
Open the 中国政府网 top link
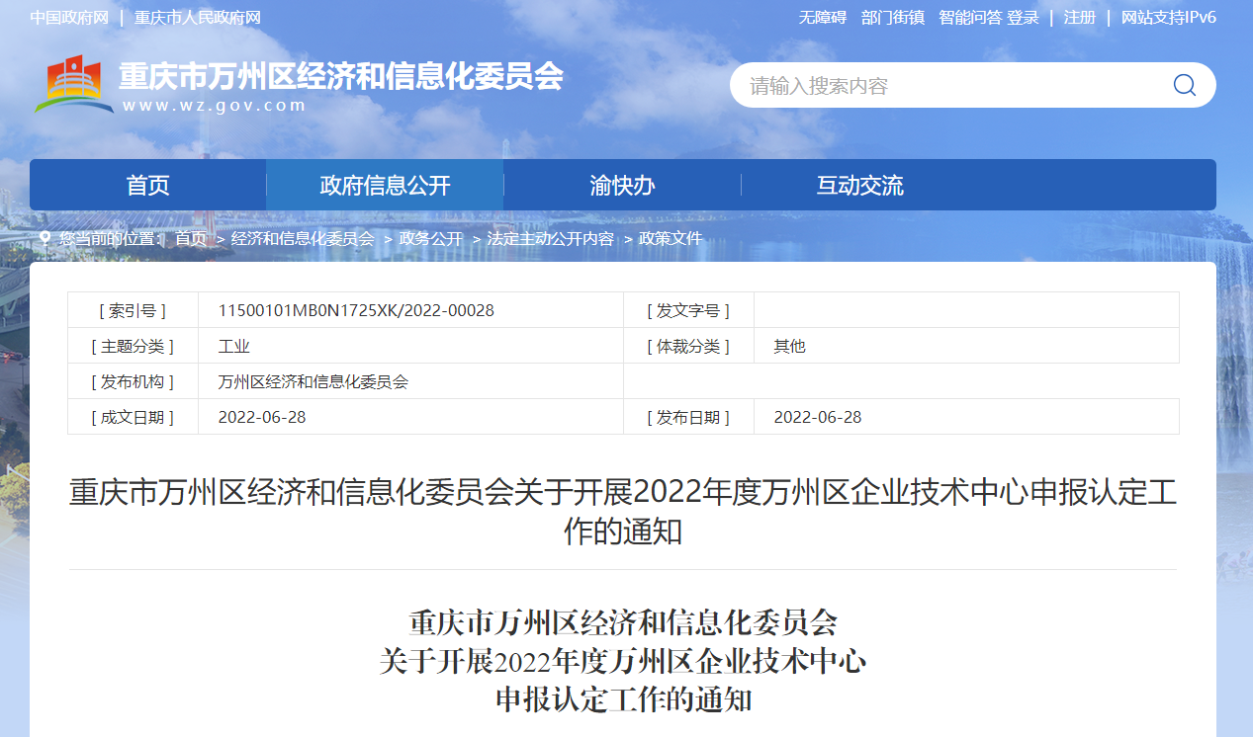[69, 18]
